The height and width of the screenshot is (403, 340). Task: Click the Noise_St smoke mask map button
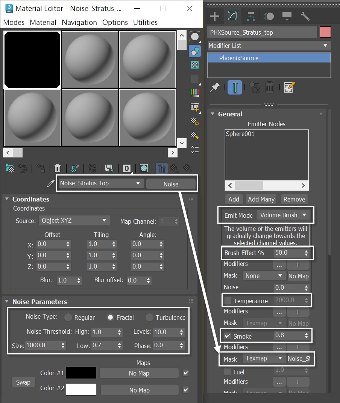point(299,359)
